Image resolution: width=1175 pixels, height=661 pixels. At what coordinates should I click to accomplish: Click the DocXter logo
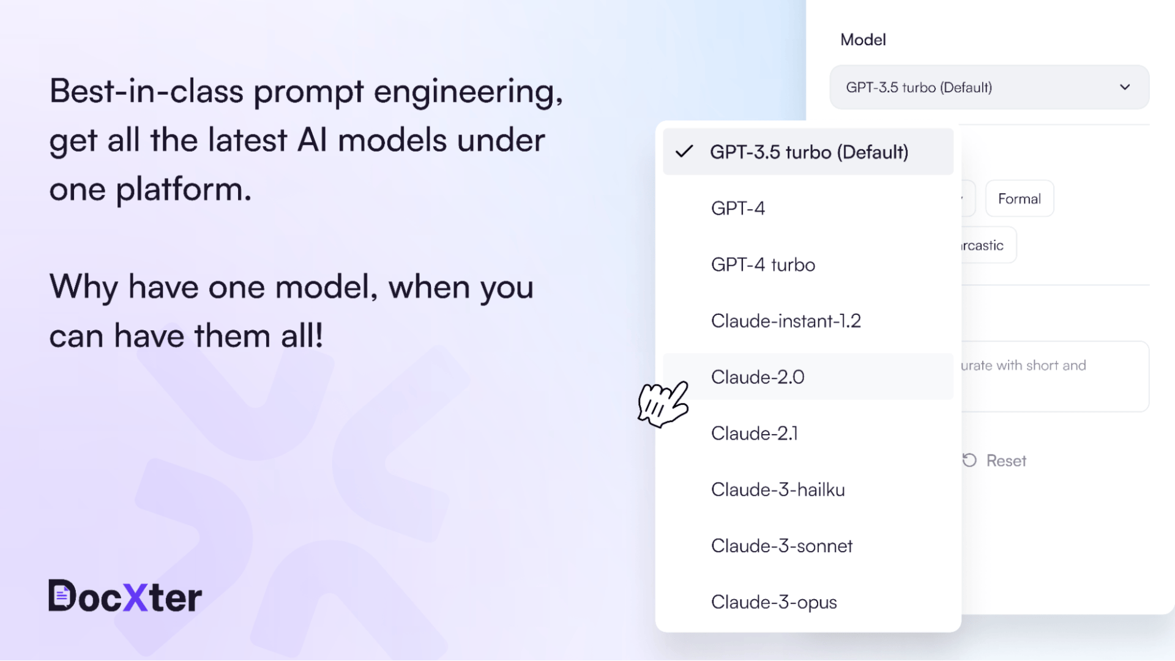pos(125,596)
